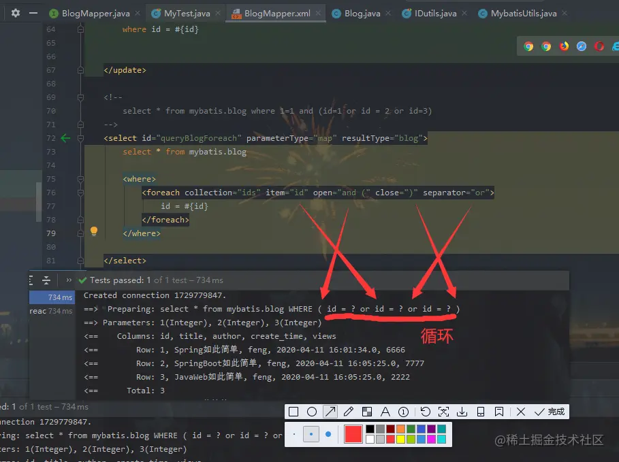619x462 pixels.
Task: Pick the purple color swatch
Action: coord(431,429)
